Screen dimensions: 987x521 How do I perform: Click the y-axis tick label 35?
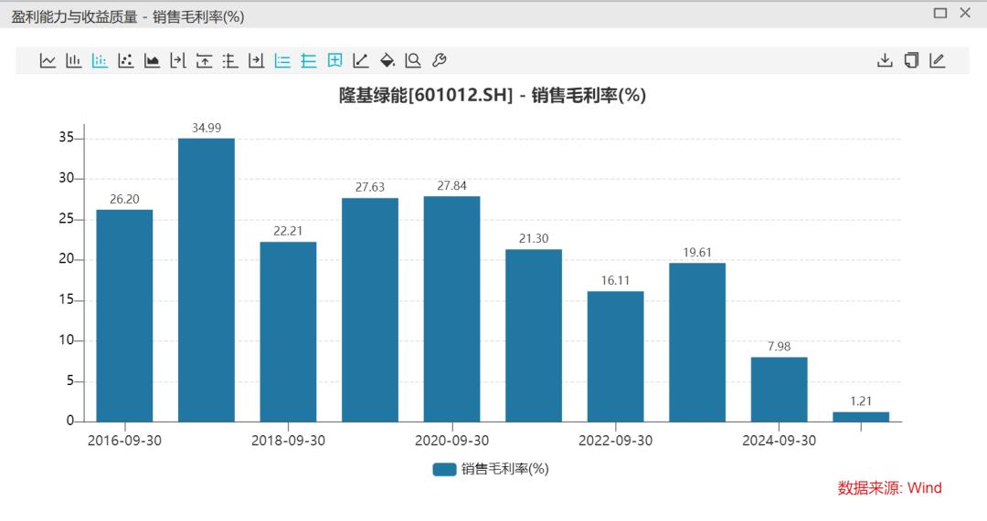pyautogui.click(x=66, y=138)
